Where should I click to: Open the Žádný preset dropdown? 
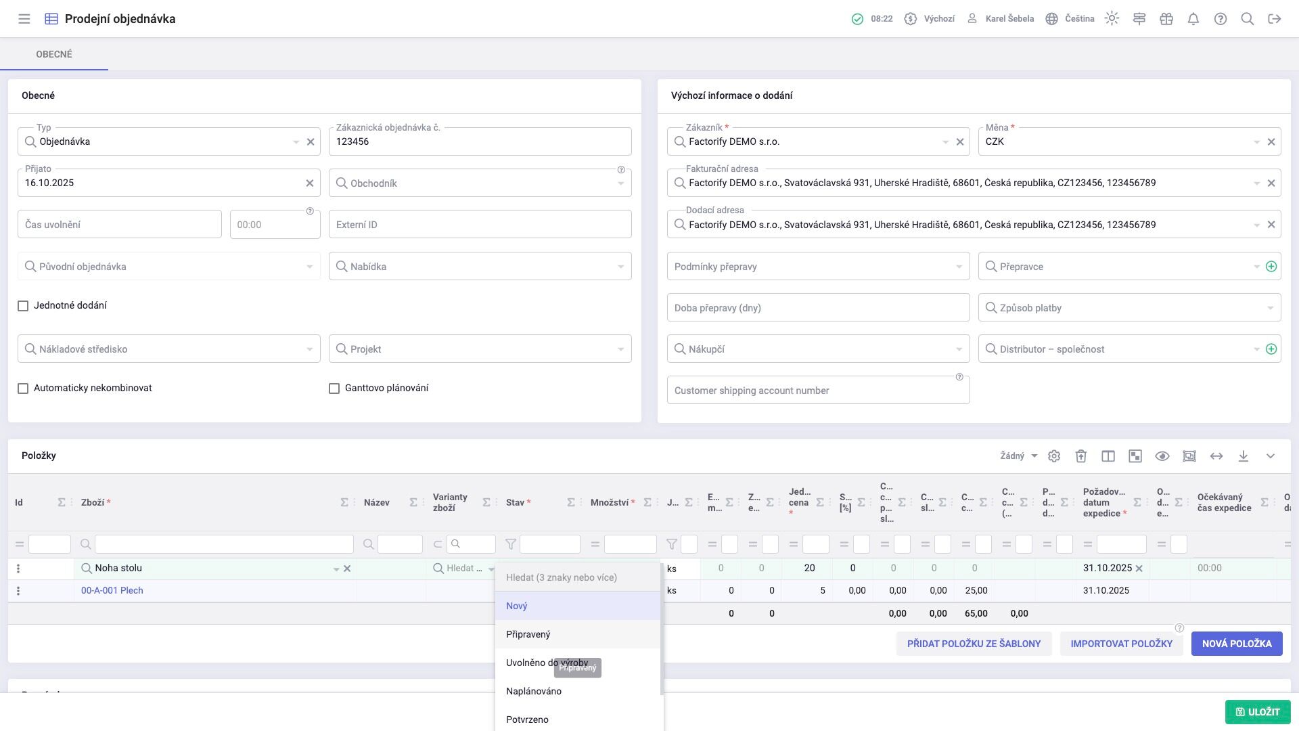pyautogui.click(x=1018, y=456)
